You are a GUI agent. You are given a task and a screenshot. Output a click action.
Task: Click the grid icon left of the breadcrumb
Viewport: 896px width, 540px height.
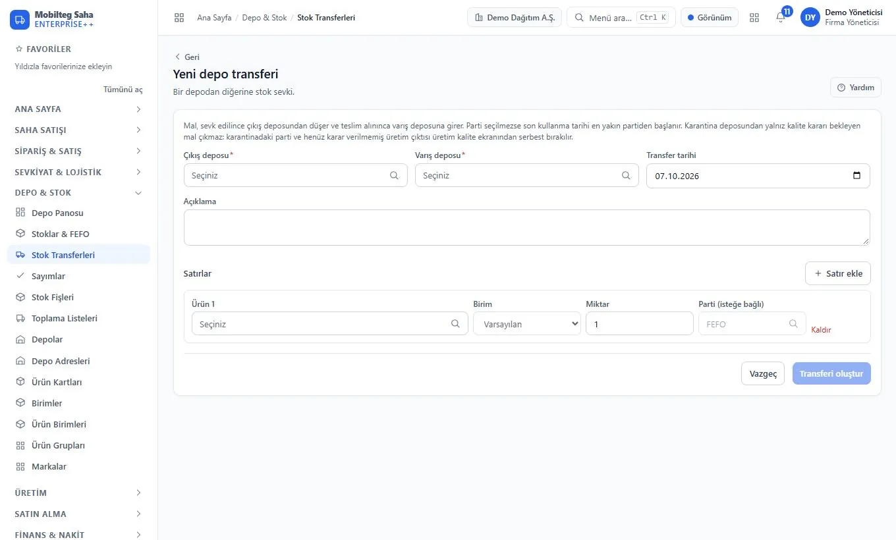[179, 18]
